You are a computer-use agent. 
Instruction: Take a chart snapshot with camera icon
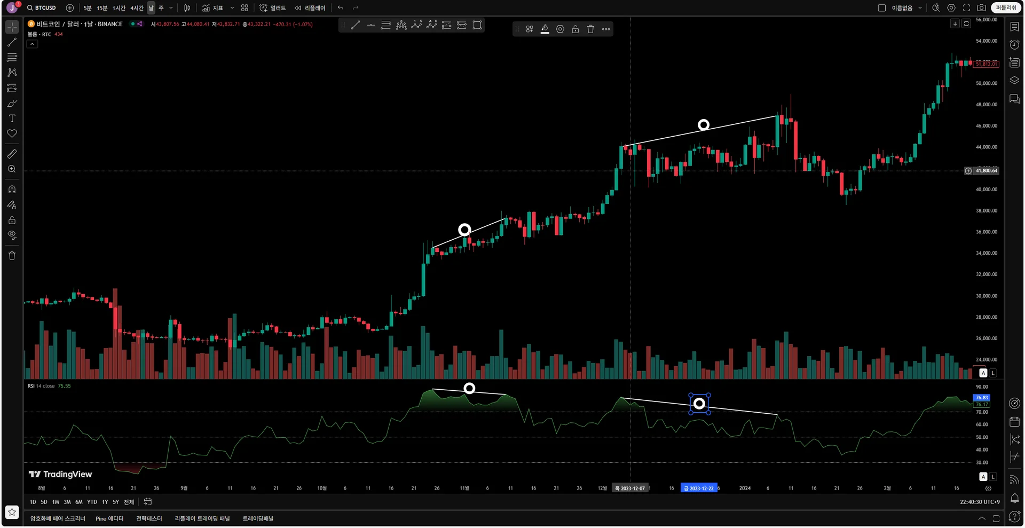981,8
